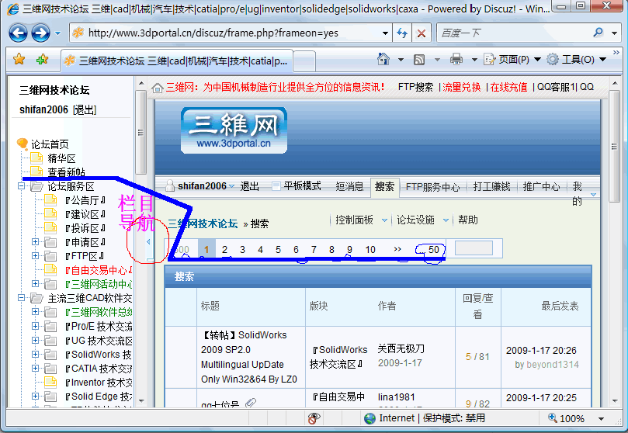Image resolution: width=628 pixels, height=433 pixels.
Task: Open the author link 关西无极刀
Action: coord(401,348)
